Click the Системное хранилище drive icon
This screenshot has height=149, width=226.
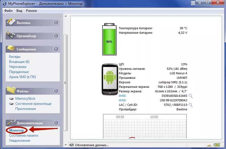coord(11,104)
